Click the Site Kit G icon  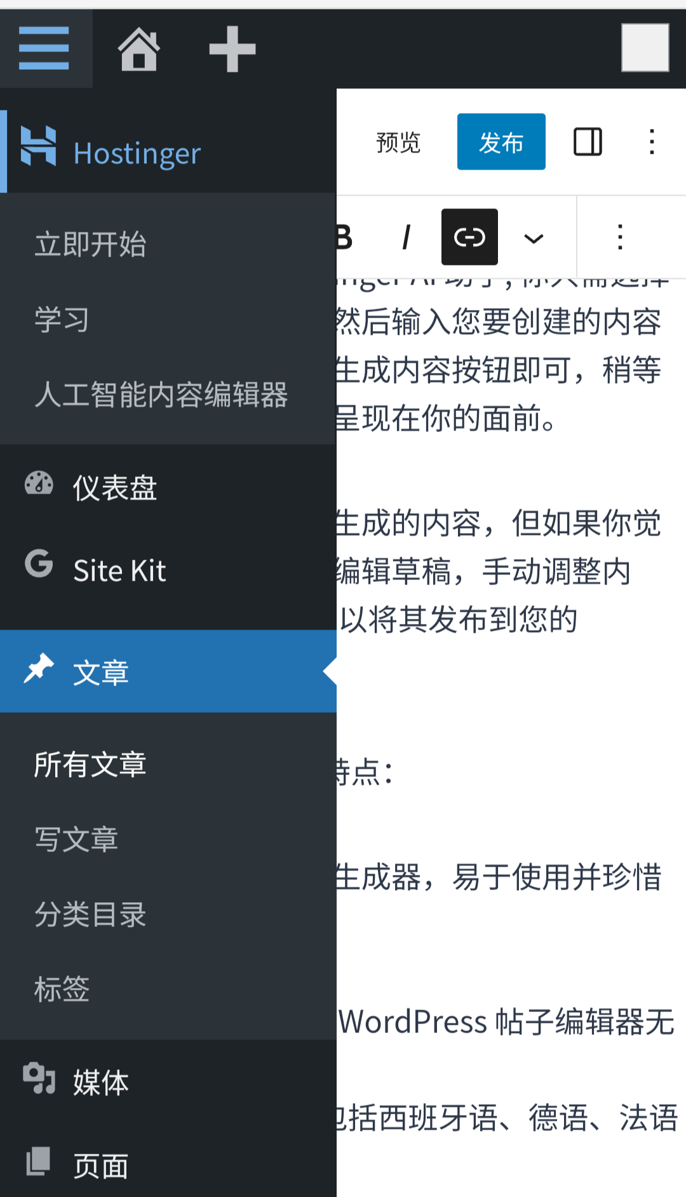coord(39,565)
